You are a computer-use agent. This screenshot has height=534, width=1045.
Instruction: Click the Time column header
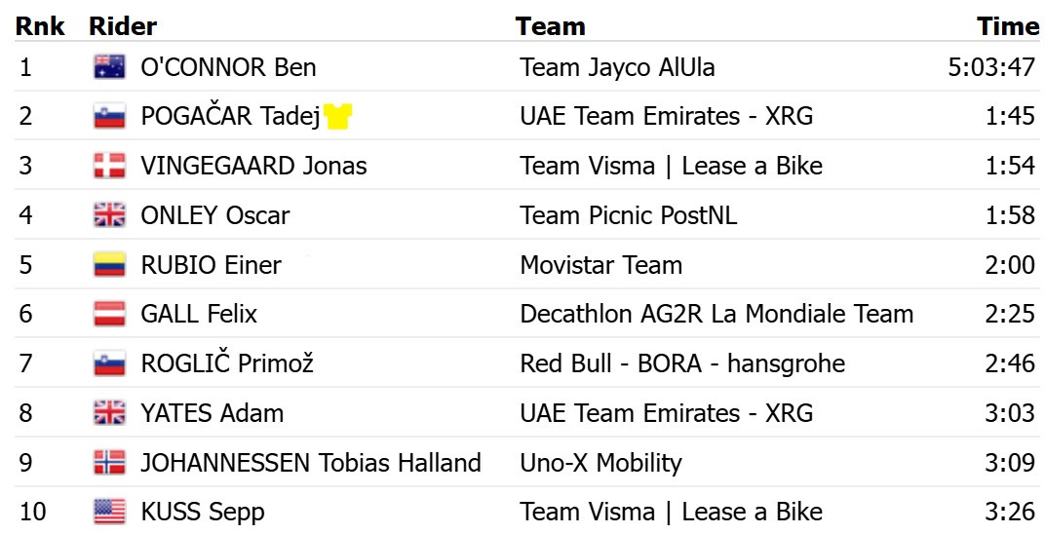[x=1008, y=26]
